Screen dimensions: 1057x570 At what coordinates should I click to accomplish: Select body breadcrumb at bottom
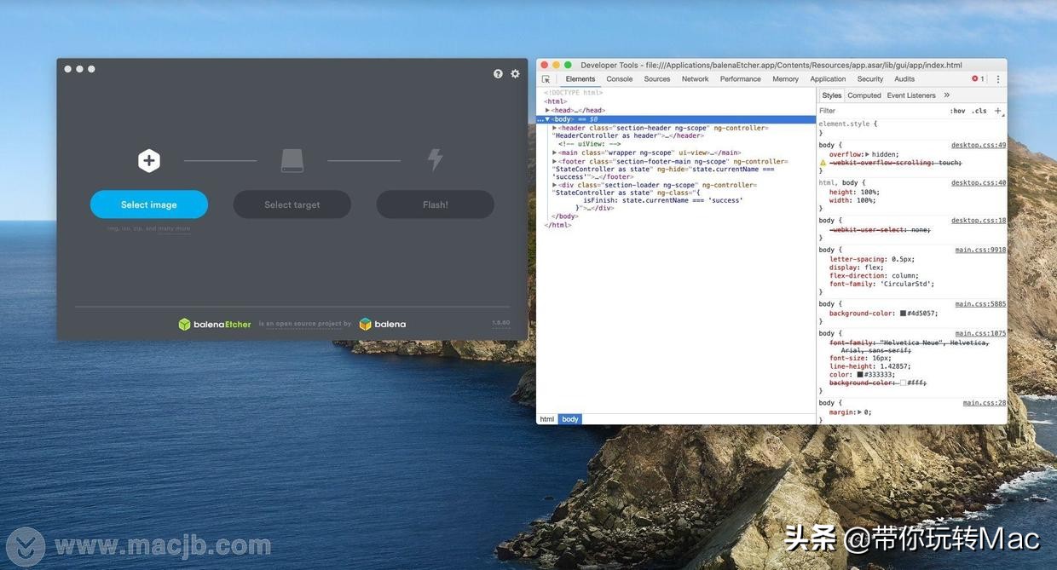pos(570,419)
